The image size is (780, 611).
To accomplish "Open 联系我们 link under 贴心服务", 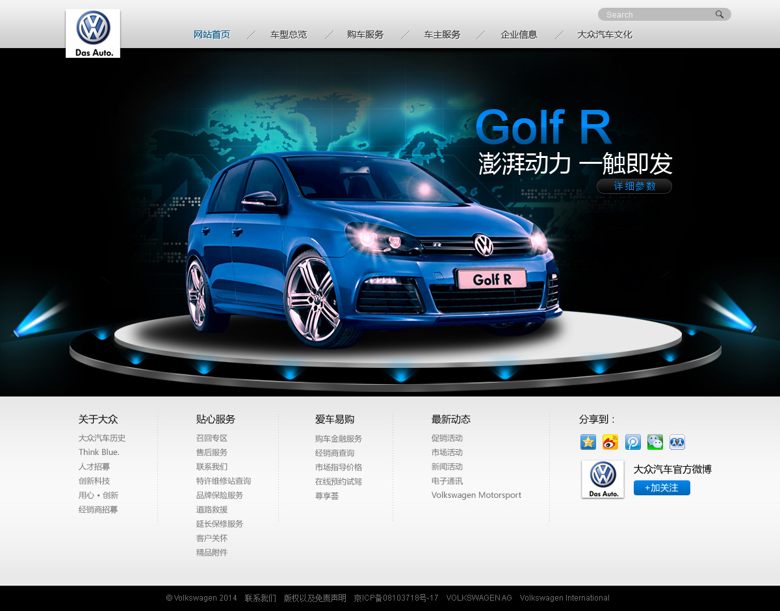I will click(x=212, y=467).
